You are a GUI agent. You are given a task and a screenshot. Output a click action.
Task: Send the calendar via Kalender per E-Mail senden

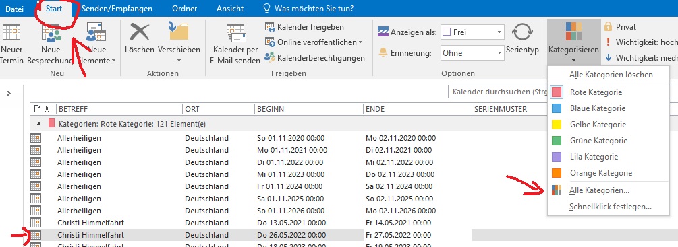pyautogui.click(x=235, y=44)
